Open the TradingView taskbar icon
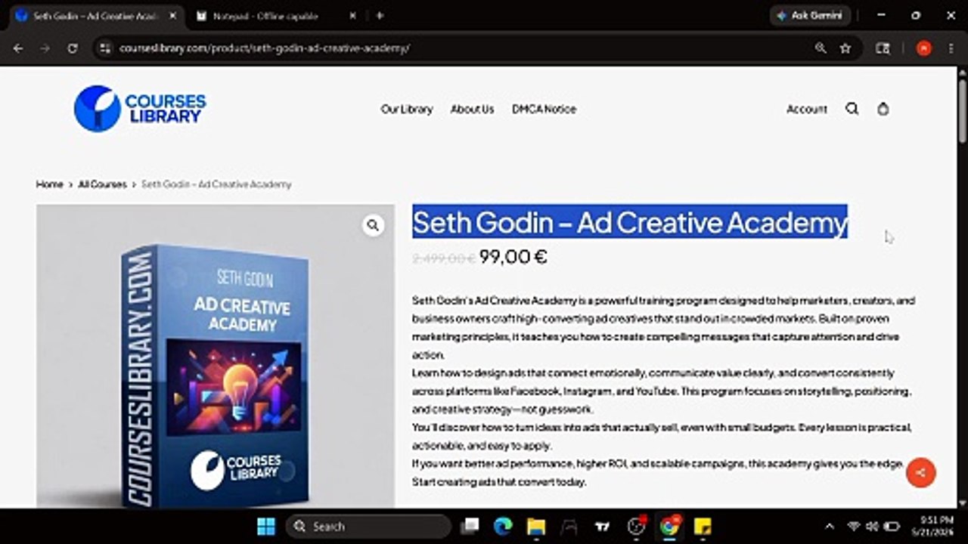 click(x=603, y=526)
